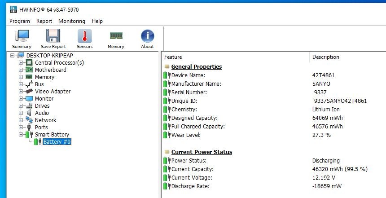The width and height of the screenshot is (386, 198).
Task: Click the Ports plug icon
Action: tap(29, 128)
